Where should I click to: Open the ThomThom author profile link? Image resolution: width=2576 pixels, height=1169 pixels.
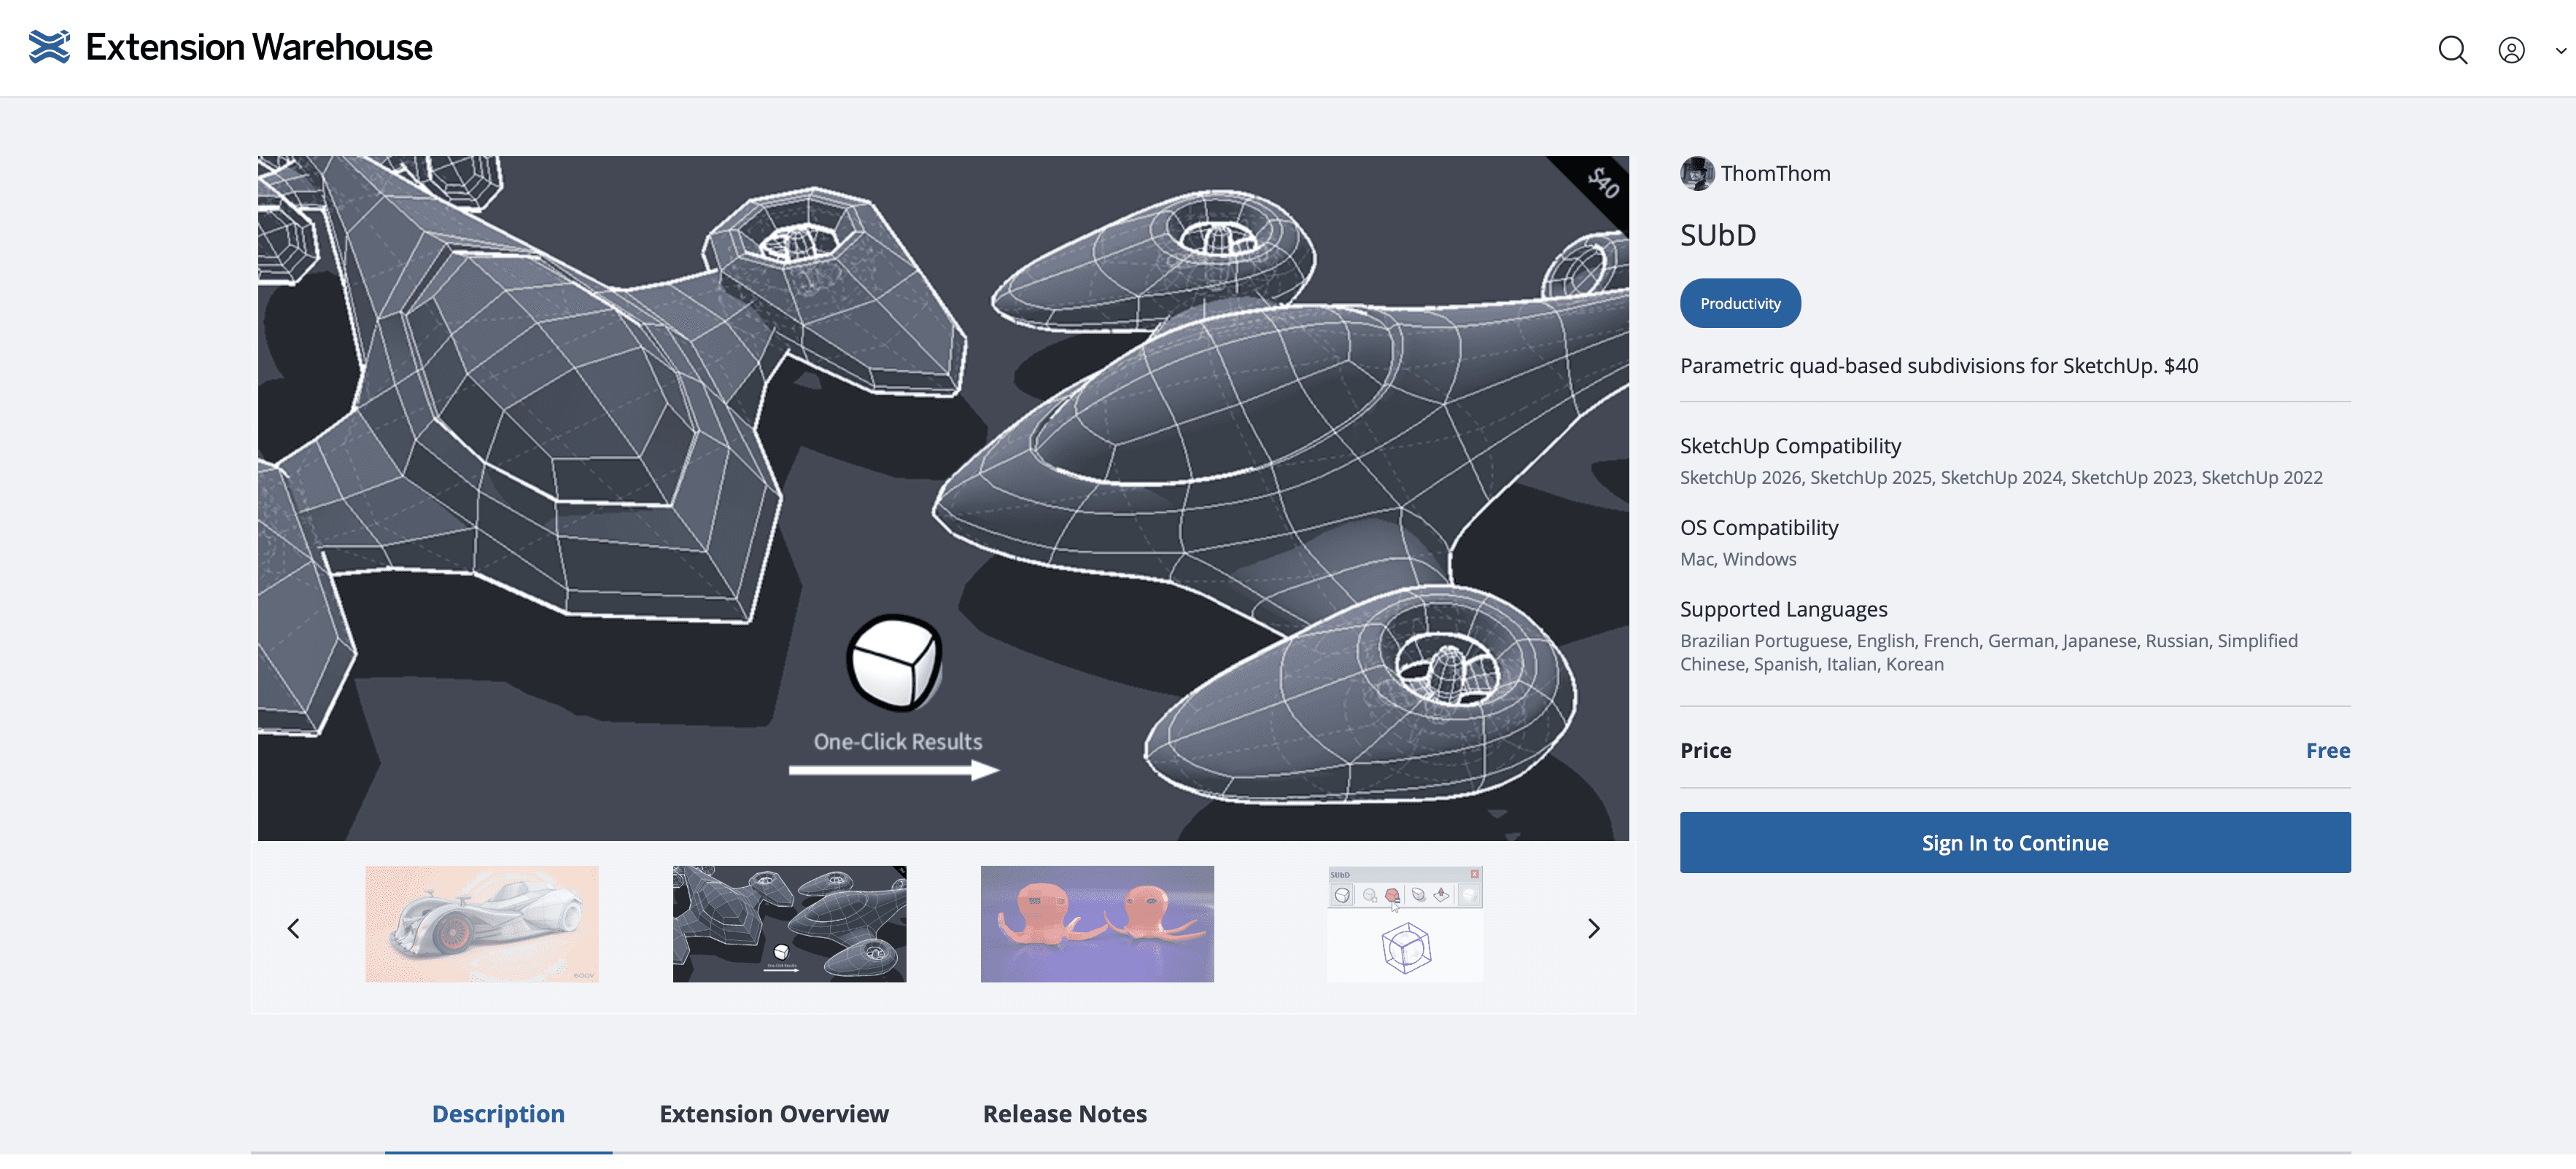point(1775,174)
